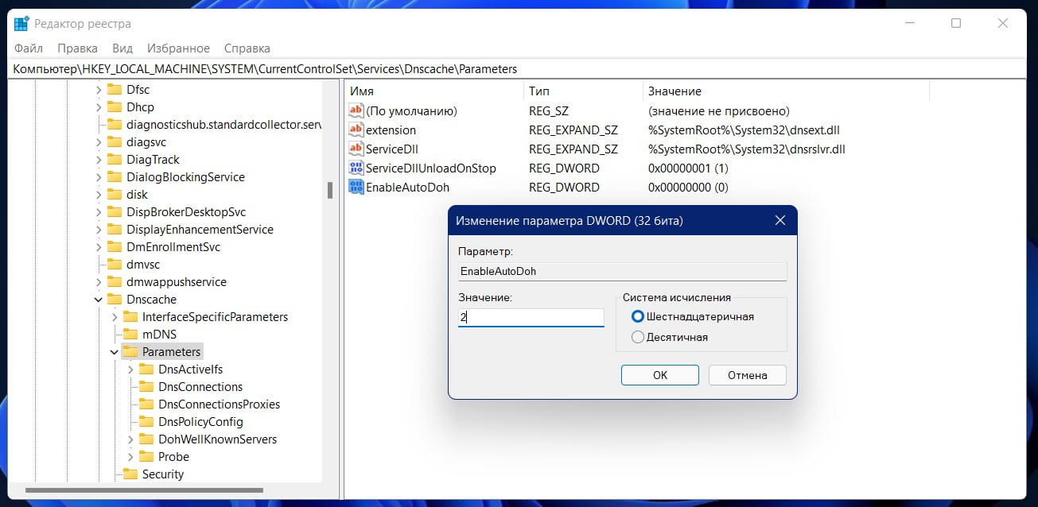
Task: Expand the DiagTrack tree node
Action: (x=99, y=159)
